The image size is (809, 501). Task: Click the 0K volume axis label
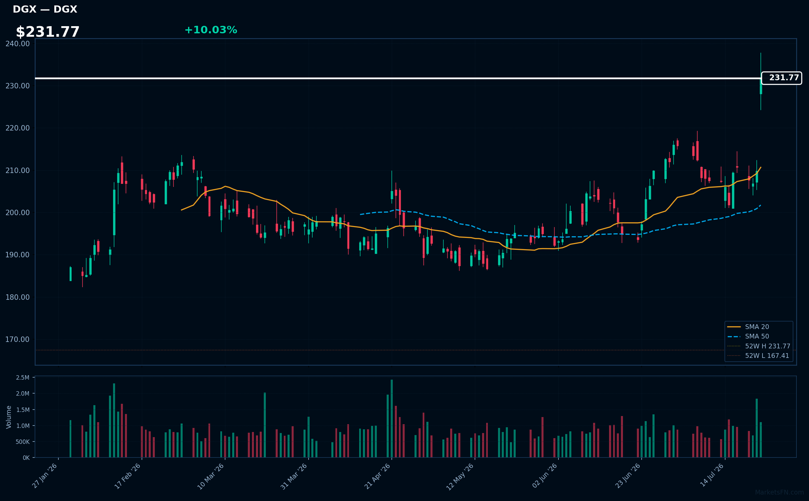(26, 458)
